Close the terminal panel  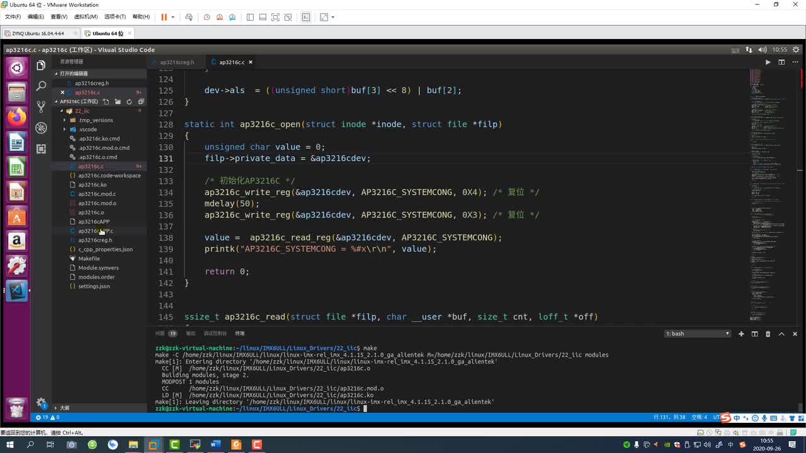(x=795, y=333)
